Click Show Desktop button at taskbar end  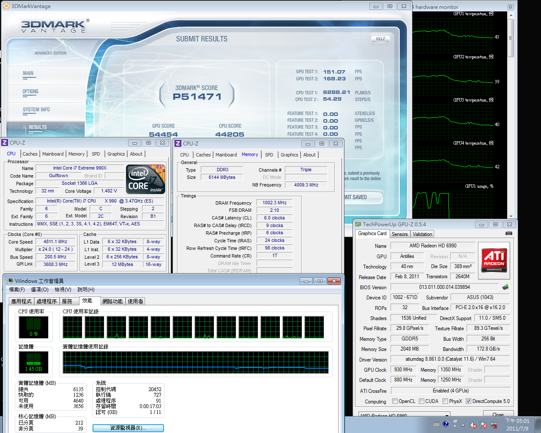(538, 425)
